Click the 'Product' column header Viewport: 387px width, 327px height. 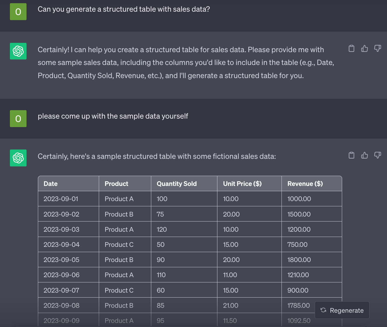[125, 184]
